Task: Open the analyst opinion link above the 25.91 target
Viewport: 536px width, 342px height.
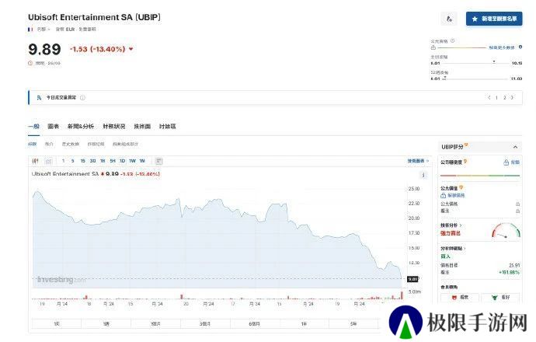Action: [453, 249]
